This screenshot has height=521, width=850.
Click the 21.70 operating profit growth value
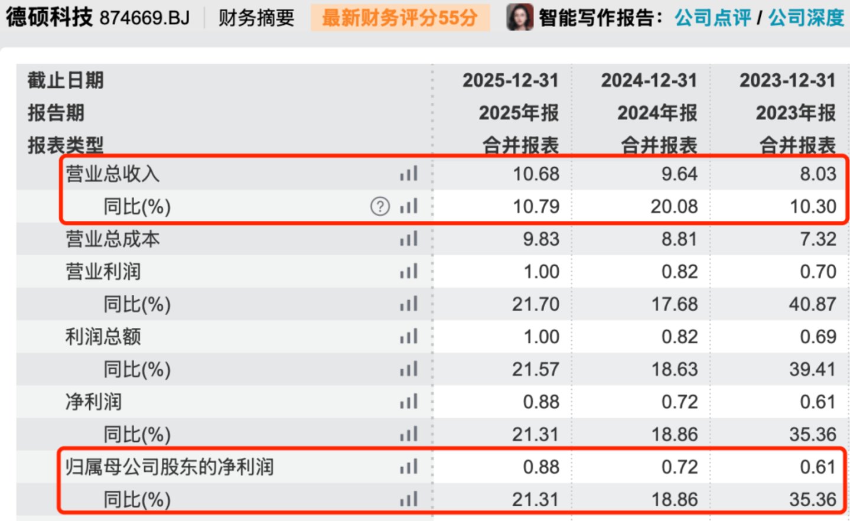[536, 304]
